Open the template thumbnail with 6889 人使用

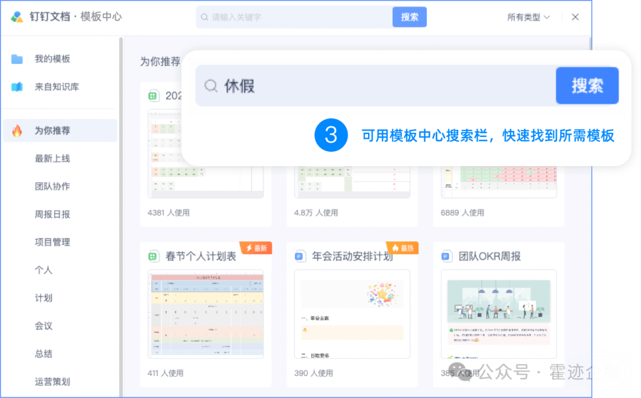point(499,182)
